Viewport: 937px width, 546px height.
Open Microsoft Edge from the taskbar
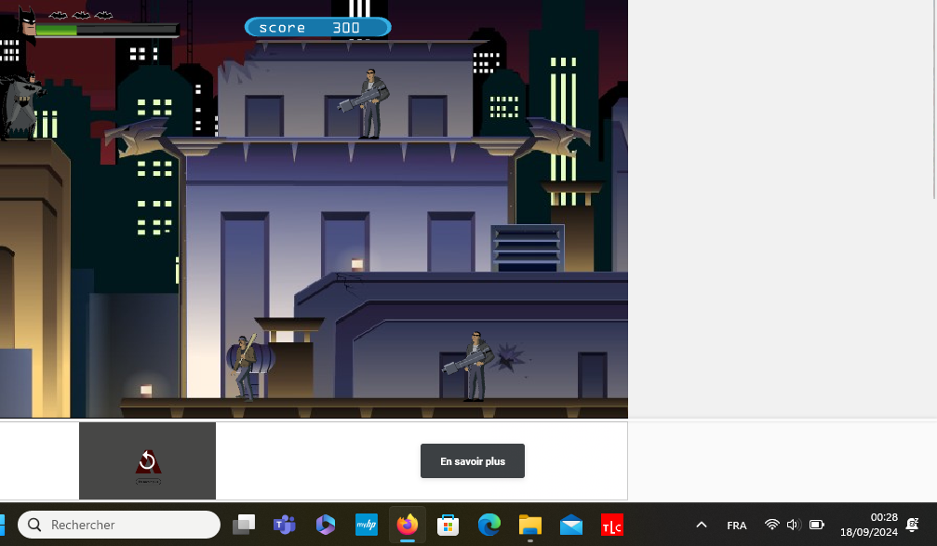tap(489, 525)
